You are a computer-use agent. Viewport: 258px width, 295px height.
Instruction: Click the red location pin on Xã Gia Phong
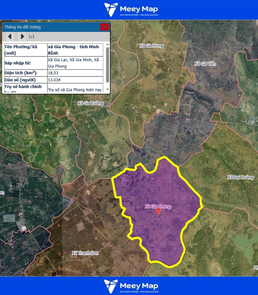(158, 211)
